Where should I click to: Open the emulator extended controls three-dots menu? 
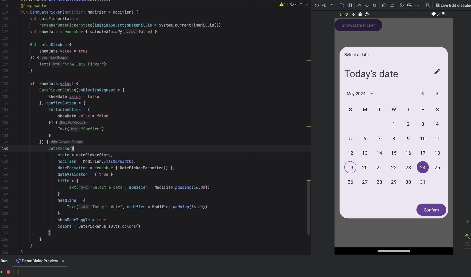pyautogui.click(x=417, y=5)
